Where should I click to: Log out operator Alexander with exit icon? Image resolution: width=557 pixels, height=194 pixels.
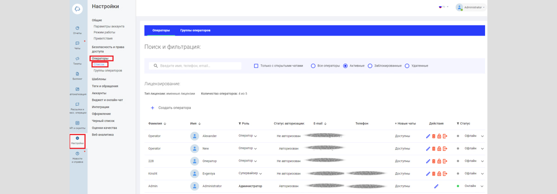coord(445,136)
